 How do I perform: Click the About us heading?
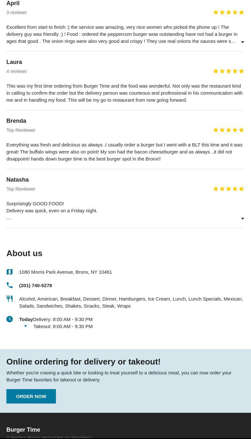(24, 253)
